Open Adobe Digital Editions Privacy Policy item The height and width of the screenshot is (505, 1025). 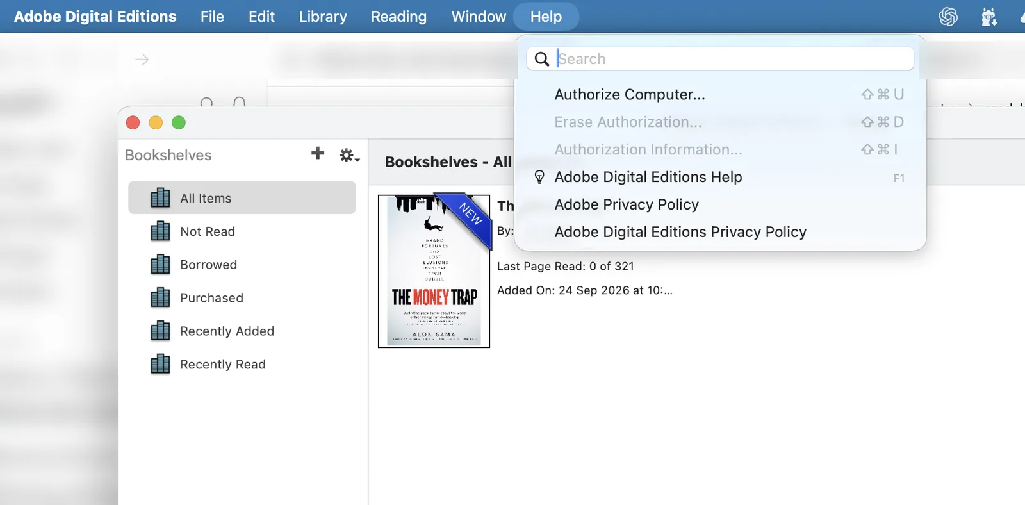coord(720,232)
